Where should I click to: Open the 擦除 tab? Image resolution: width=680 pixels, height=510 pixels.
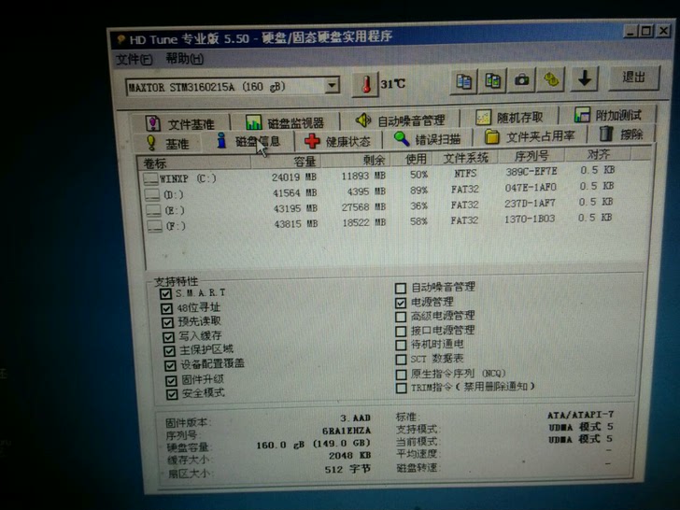621,134
